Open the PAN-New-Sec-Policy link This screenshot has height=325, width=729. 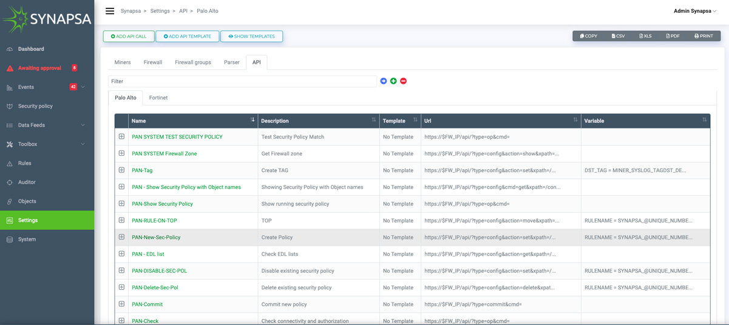156,238
